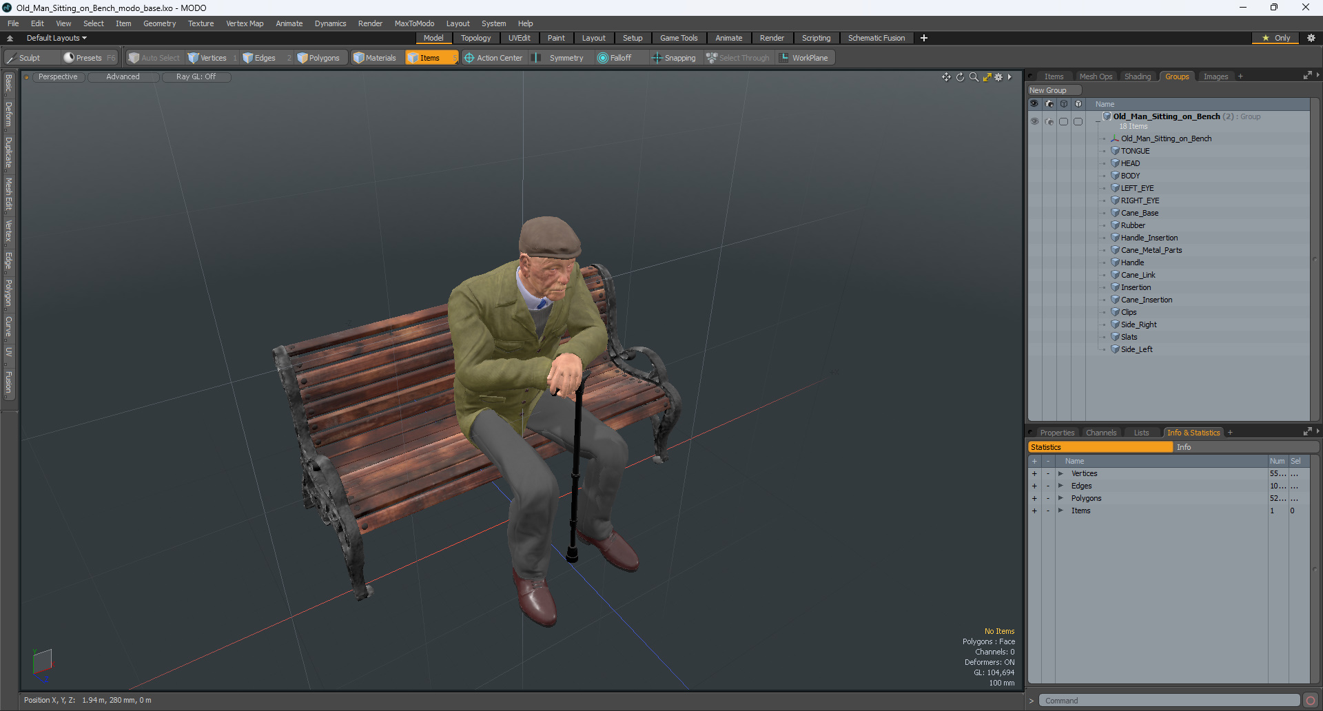Add a new layout tab with plus
1323x711 pixels.
tap(924, 38)
